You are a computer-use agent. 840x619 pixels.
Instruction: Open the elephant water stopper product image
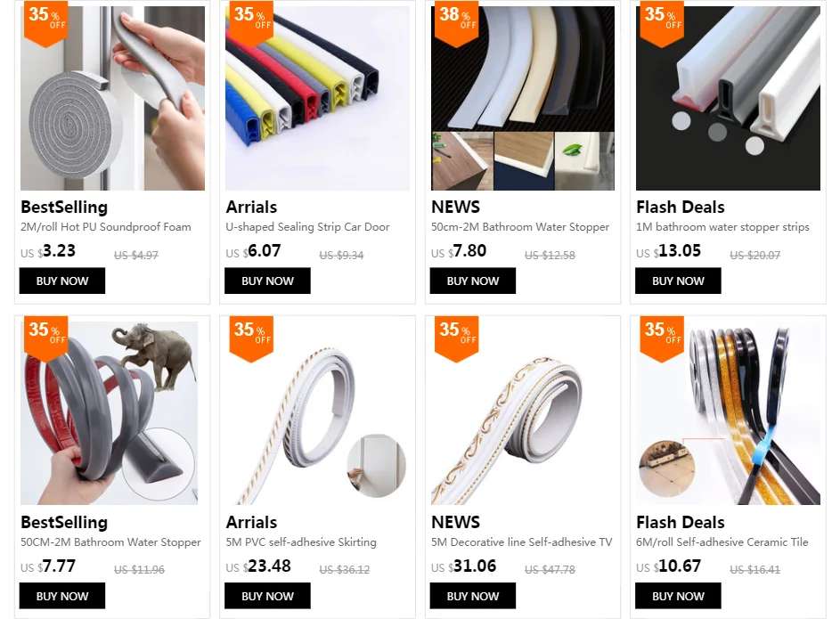point(110,413)
